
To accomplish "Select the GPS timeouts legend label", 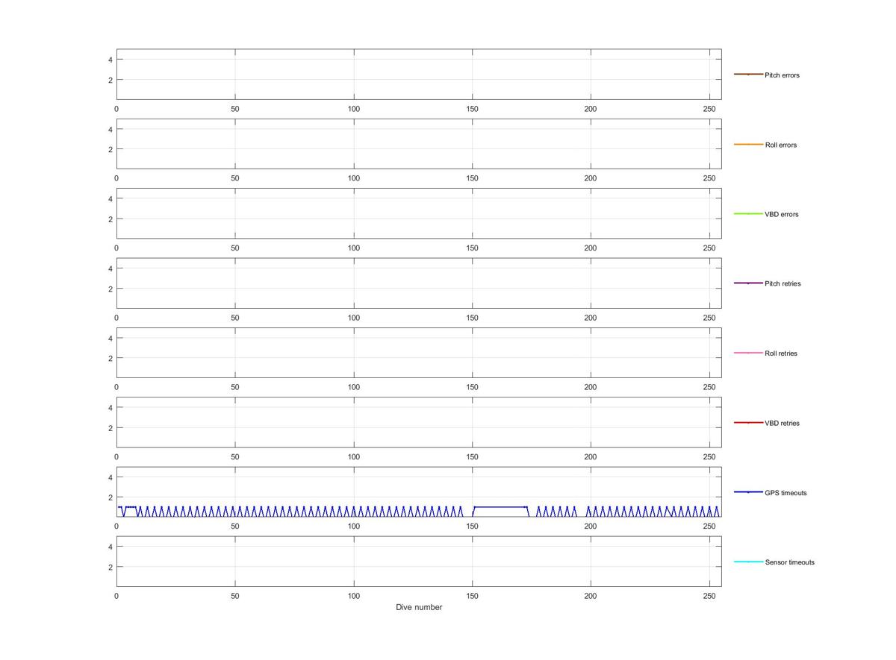I will coord(785,493).
